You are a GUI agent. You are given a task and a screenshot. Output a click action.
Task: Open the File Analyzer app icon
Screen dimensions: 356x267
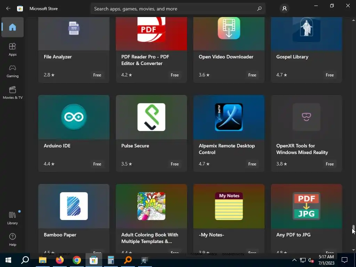point(74,28)
